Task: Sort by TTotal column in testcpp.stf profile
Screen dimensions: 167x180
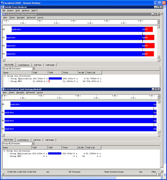Action: click(x=70, y=73)
